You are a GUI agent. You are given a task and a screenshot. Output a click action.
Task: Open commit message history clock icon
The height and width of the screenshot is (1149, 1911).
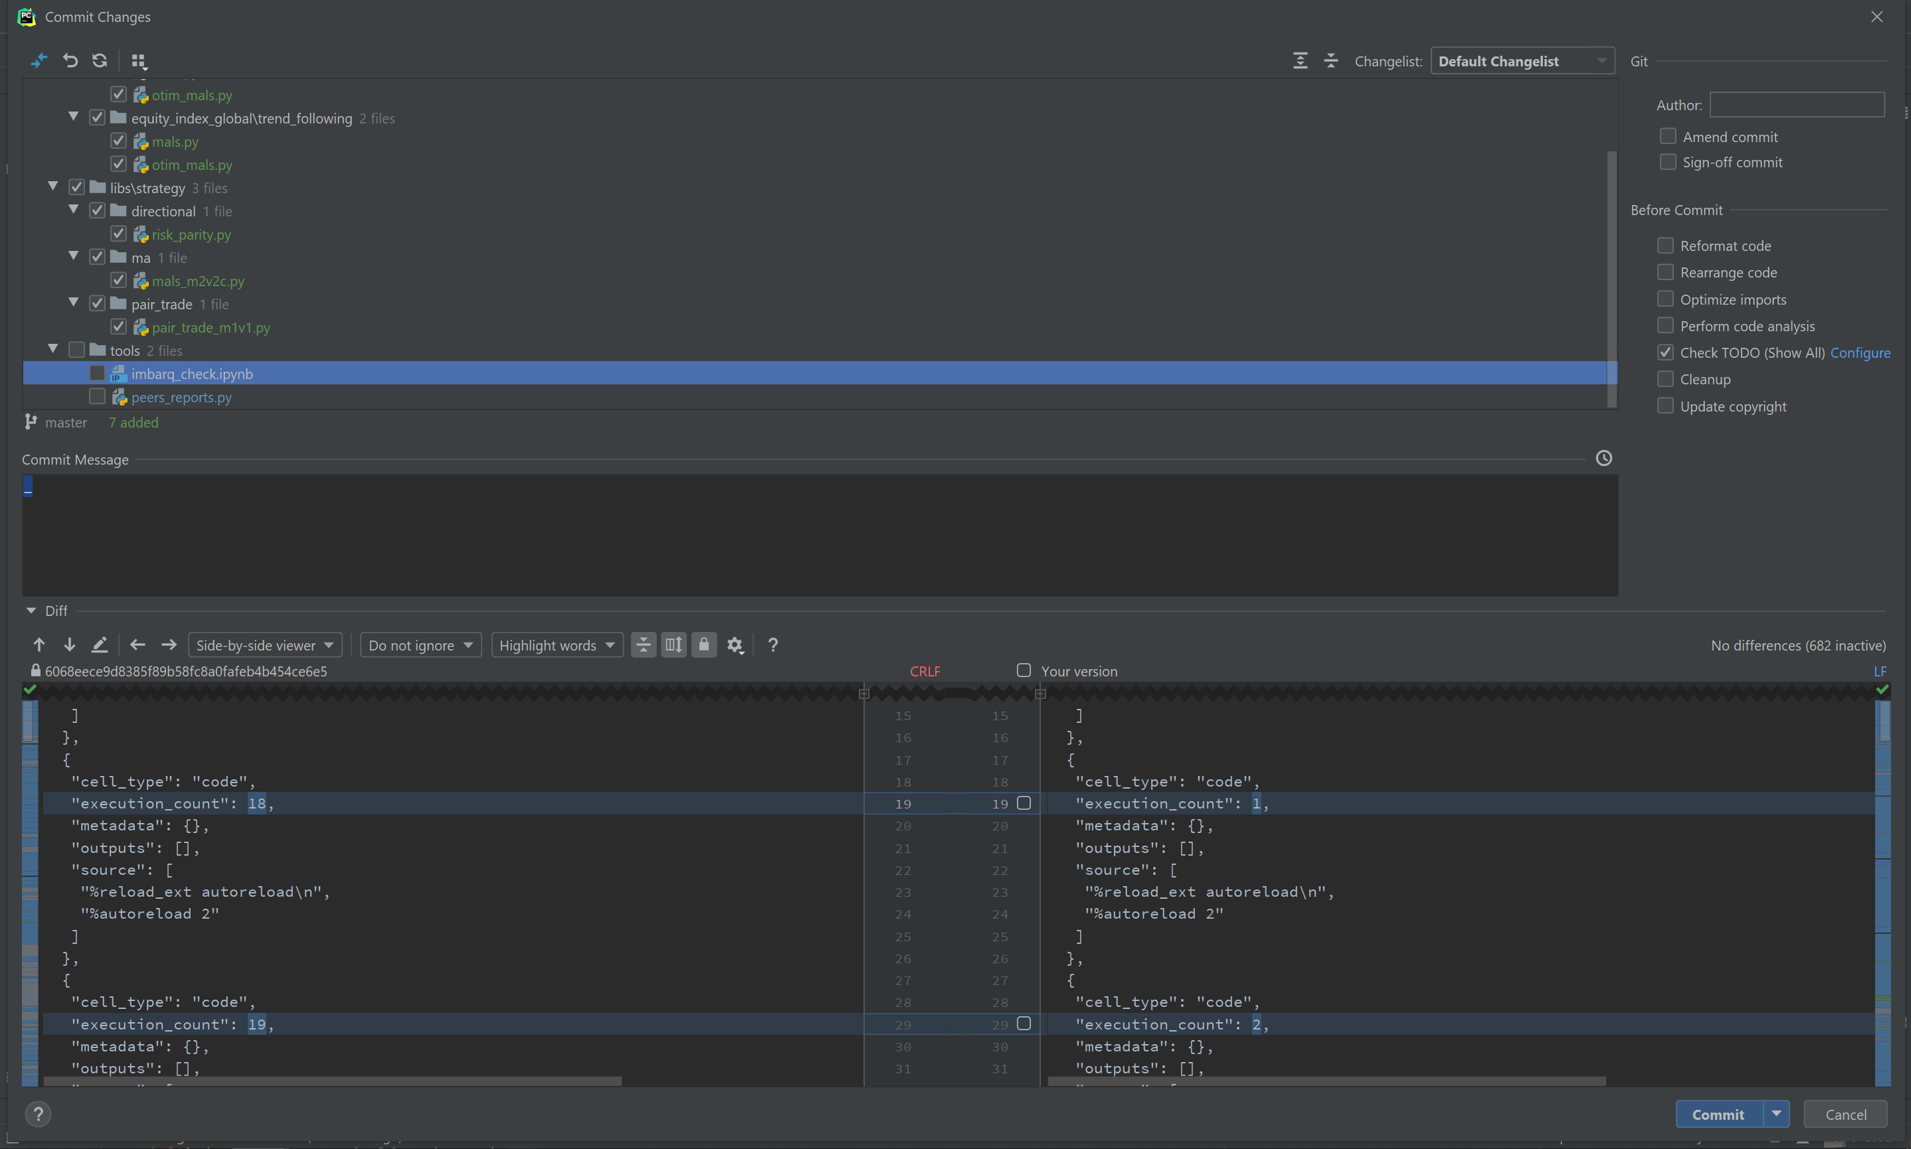click(x=1604, y=459)
